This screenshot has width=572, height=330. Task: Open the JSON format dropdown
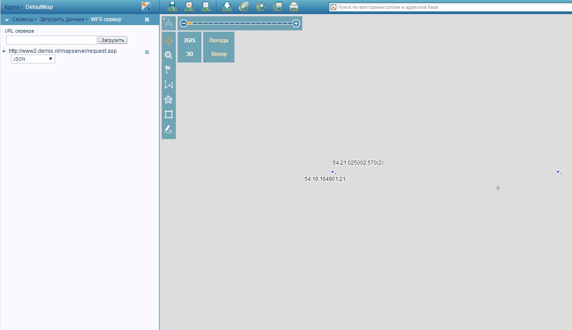pos(33,59)
